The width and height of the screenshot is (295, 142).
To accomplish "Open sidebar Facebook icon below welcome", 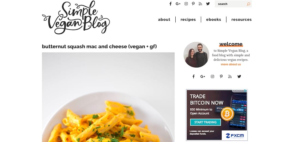I will [x=193, y=76].
